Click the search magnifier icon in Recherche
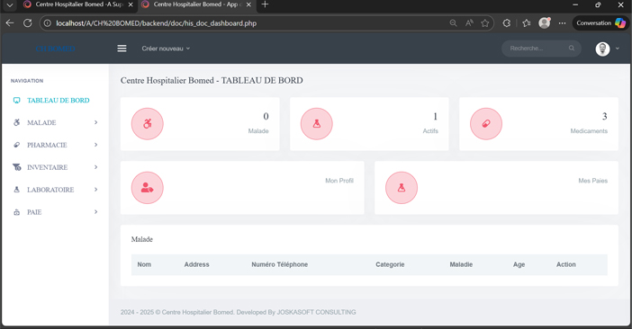632x329 pixels. (572, 49)
